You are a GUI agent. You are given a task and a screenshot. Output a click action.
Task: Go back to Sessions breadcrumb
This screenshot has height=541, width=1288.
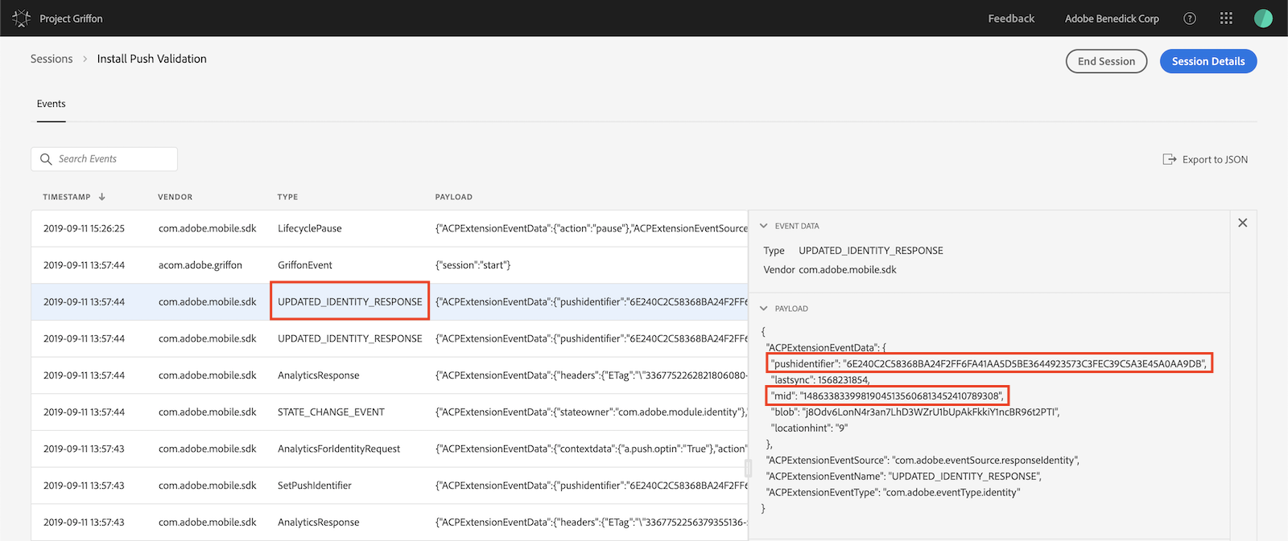pos(52,59)
